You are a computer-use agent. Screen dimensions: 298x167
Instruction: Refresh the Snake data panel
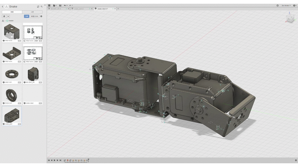tap(38, 6)
